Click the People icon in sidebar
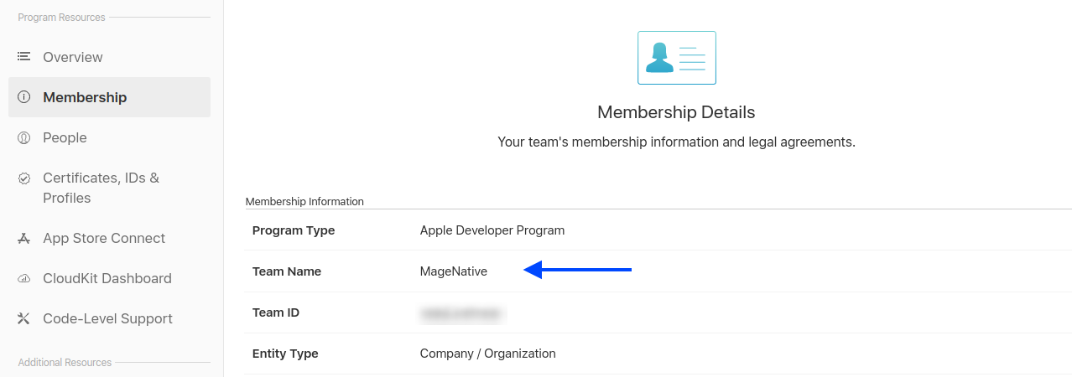1072x377 pixels. click(x=24, y=137)
